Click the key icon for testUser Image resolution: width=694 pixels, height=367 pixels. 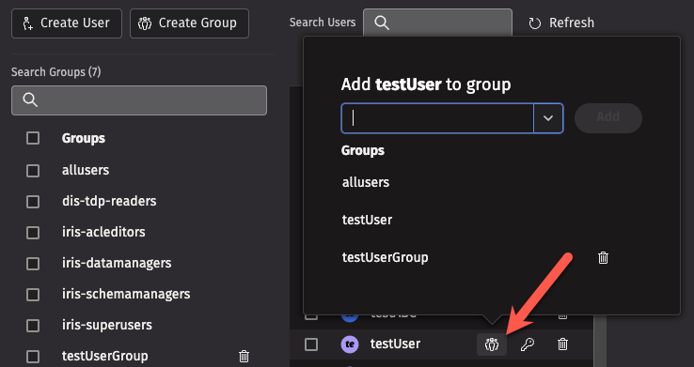coord(528,344)
